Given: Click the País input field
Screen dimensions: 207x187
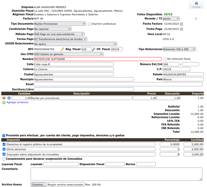Looking at the screenshot, I should click(183, 79).
